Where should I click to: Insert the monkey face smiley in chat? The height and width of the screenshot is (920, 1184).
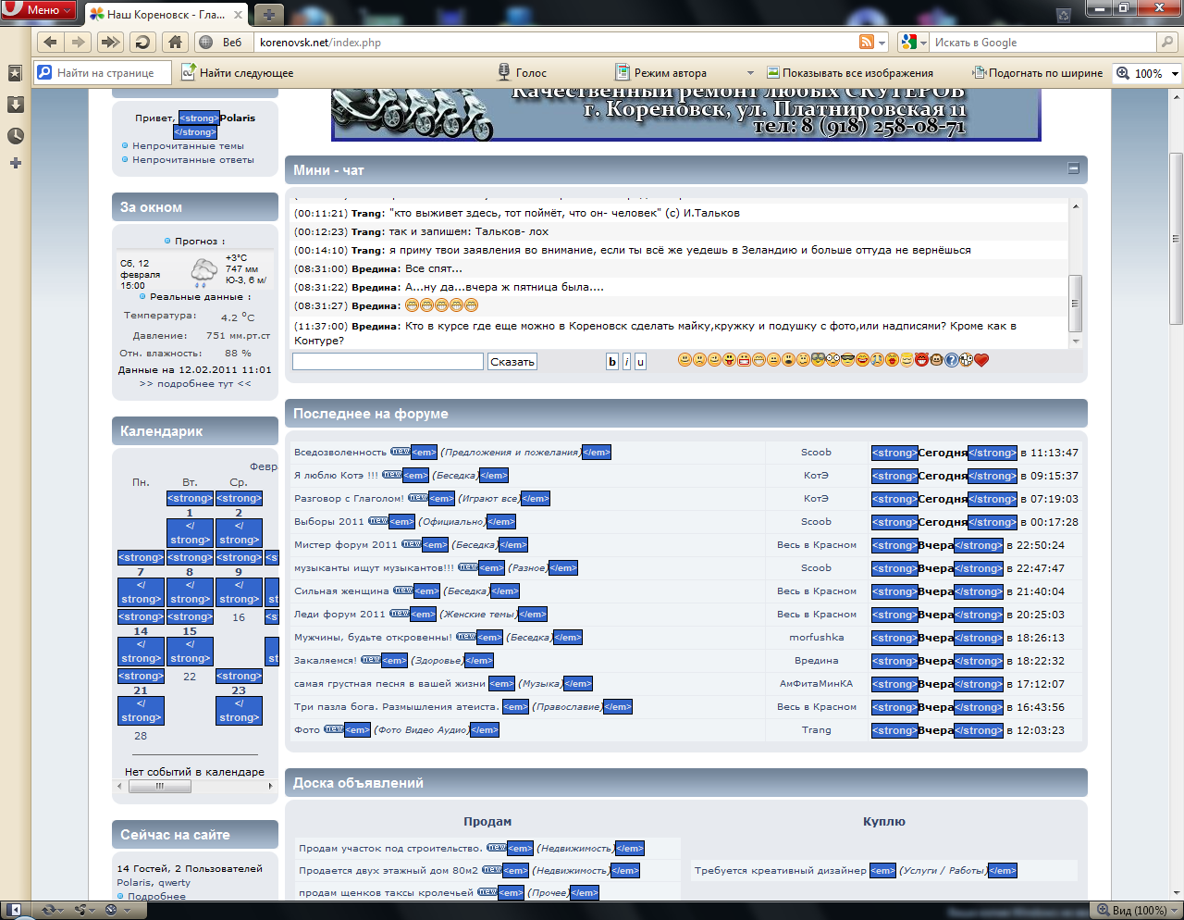pyautogui.click(x=937, y=360)
